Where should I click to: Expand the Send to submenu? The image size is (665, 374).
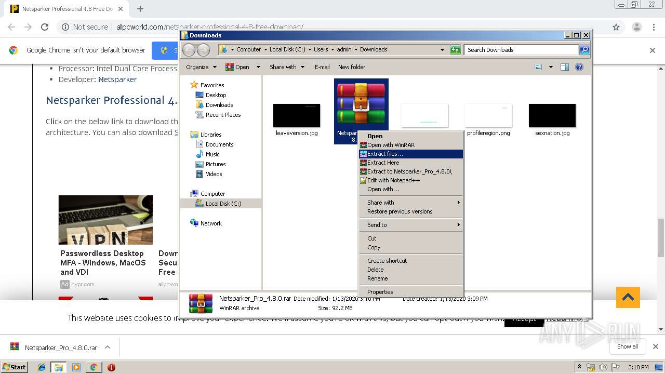click(410, 225)
